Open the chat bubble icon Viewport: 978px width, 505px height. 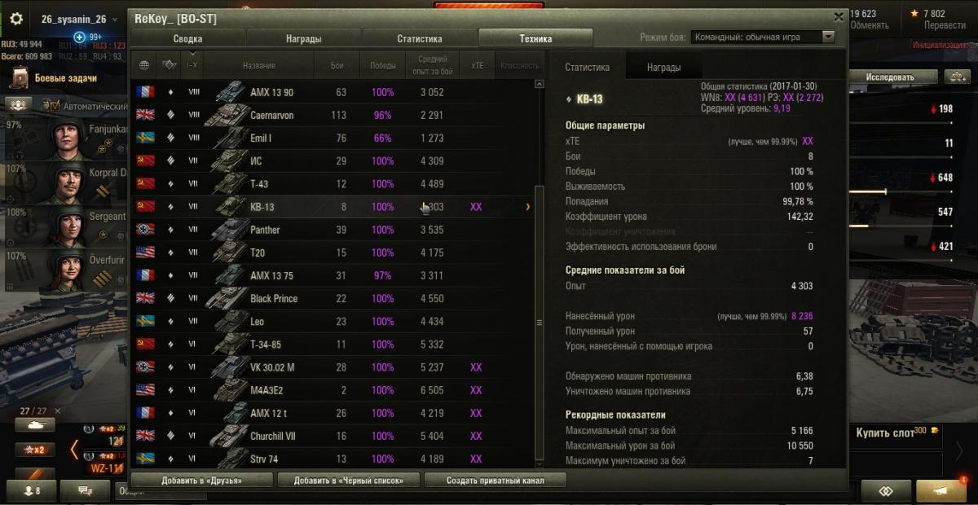(85, 490)
